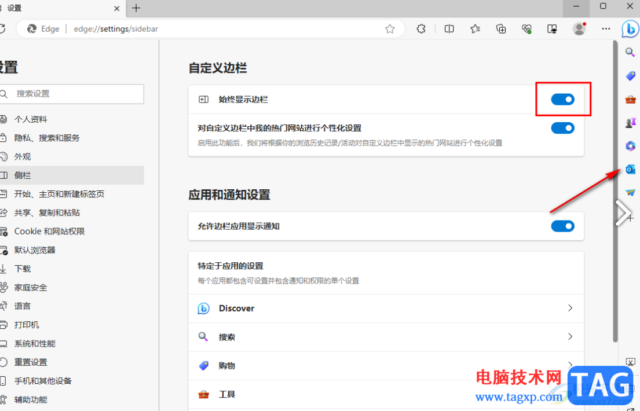Open 语言 settings section
Viewport: 640px width, 411px height.
pos(72,306)
